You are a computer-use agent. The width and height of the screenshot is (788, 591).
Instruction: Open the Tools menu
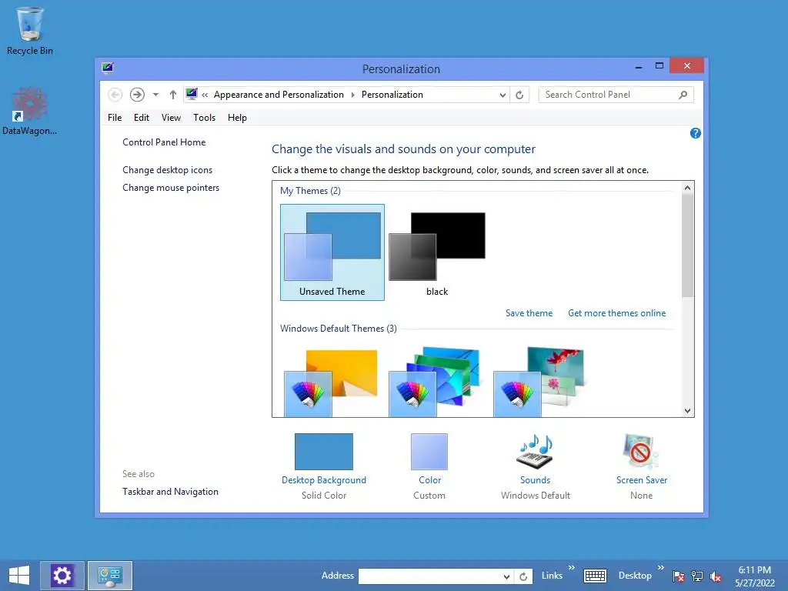coord(204,118)
